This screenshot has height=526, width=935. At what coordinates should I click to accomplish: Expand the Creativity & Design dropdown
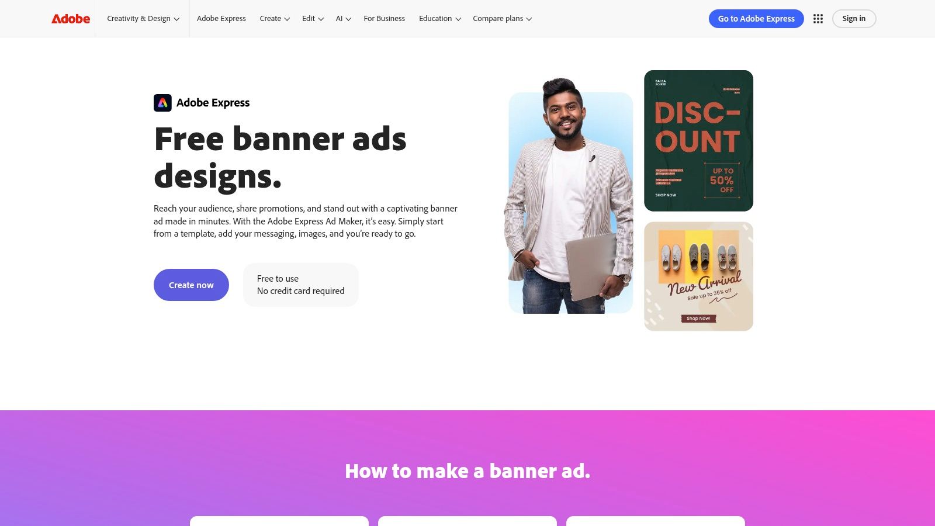tap(143, 19)
